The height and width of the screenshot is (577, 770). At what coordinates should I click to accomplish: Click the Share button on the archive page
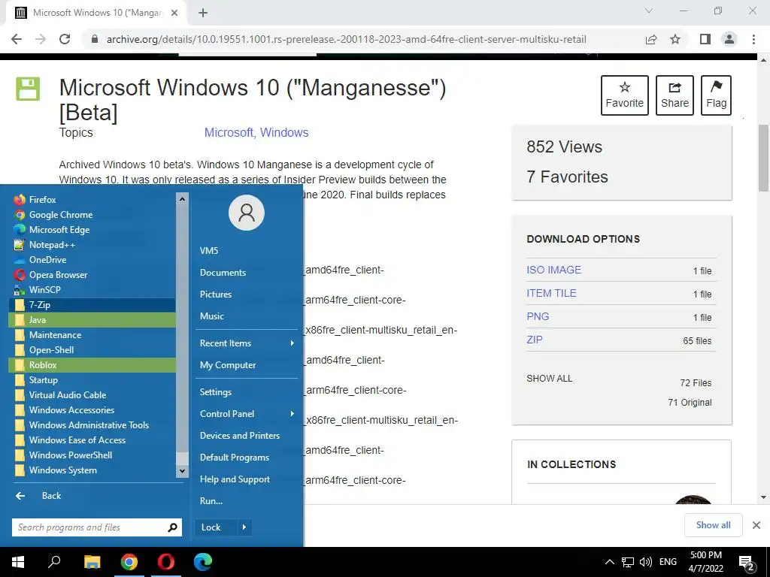(675, 95)
